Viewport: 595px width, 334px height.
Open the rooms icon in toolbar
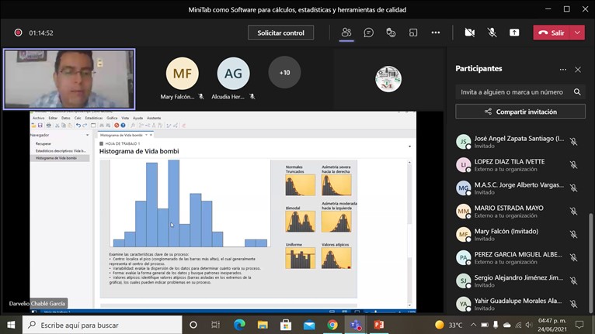point(413,33)
